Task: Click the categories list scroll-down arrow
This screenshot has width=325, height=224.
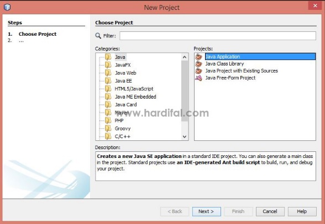Action: (185, 136)
